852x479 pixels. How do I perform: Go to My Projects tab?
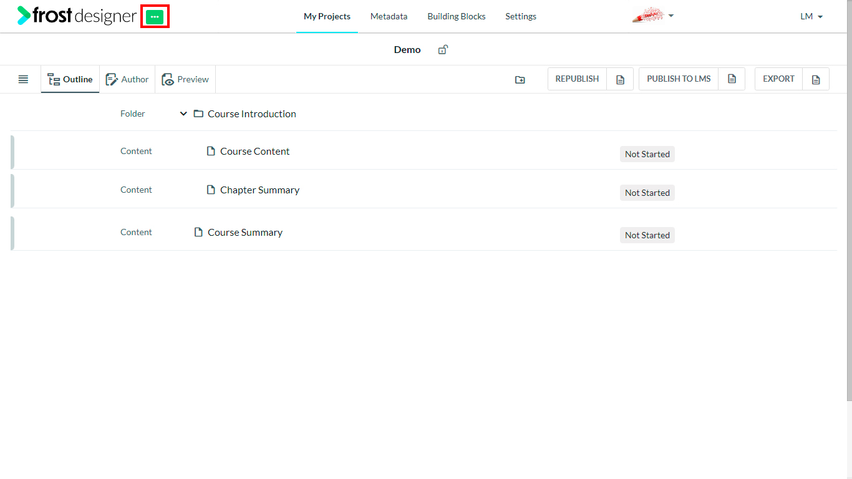[x=327, y=16]
